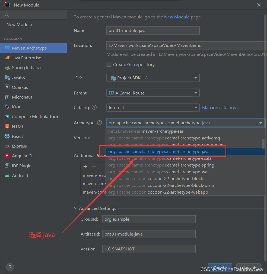Select Maven Archetype generator icon
267x274 pixels.
pyautogui.click(x=7, y=48)
